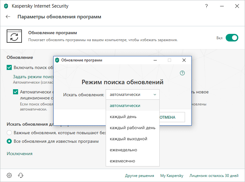This screenshot has height=182, width=245.
Task: Click the back arrow icon
Action: point(8,17)
